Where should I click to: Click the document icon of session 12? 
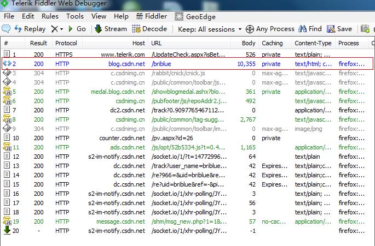[7, 156]
